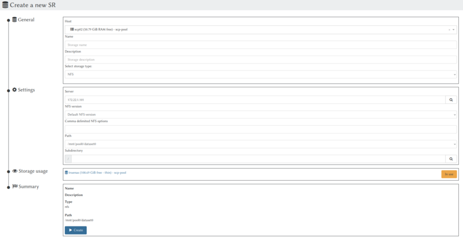This screenshot has height=242, width=463.
Task: Click the eye icon beside Storage usage
Action: coord(14,171)
